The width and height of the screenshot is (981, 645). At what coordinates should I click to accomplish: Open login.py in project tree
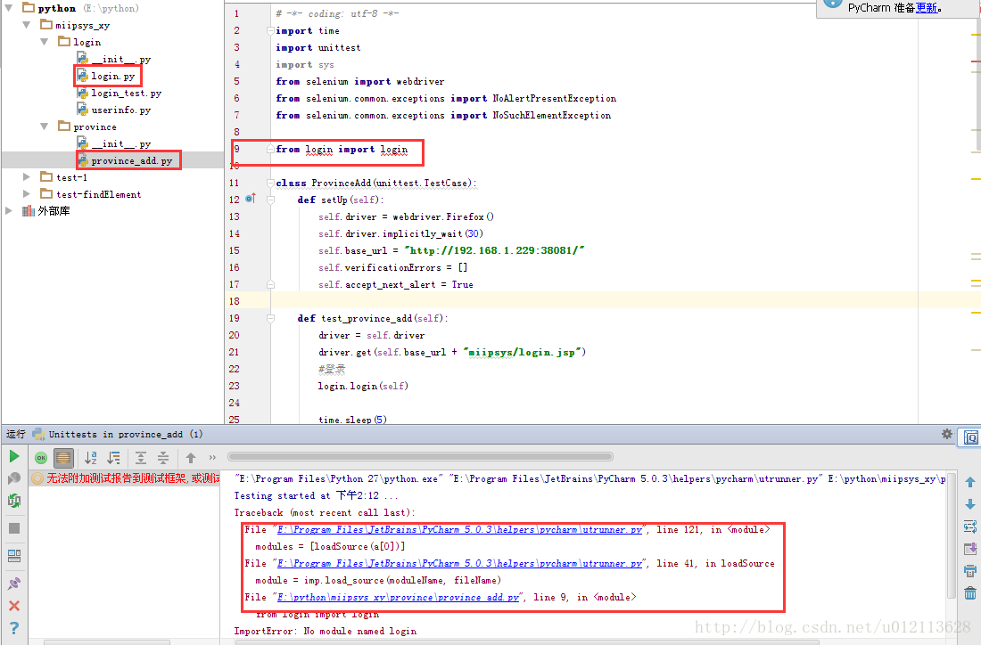coord(112,76)
